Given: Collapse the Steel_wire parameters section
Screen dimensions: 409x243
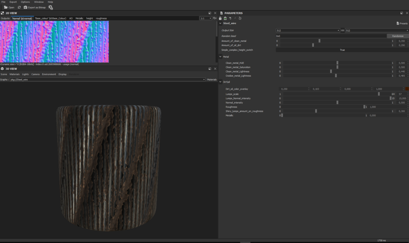Looking at the screenshot, I should coord(221,24).
